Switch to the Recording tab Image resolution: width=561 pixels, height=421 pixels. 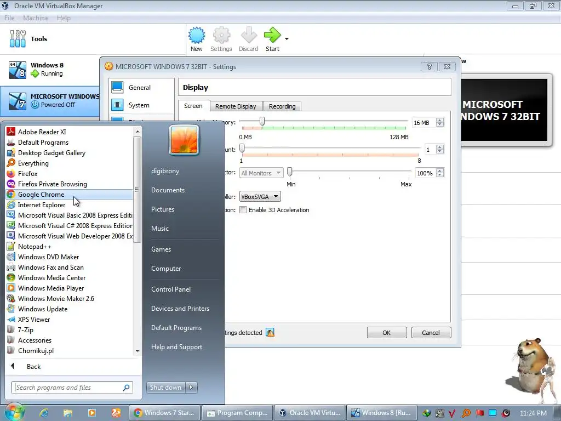point(282,106)
